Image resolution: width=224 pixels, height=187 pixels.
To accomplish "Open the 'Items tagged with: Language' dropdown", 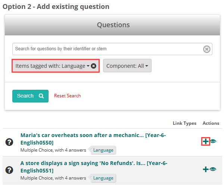I will point(52,66).
